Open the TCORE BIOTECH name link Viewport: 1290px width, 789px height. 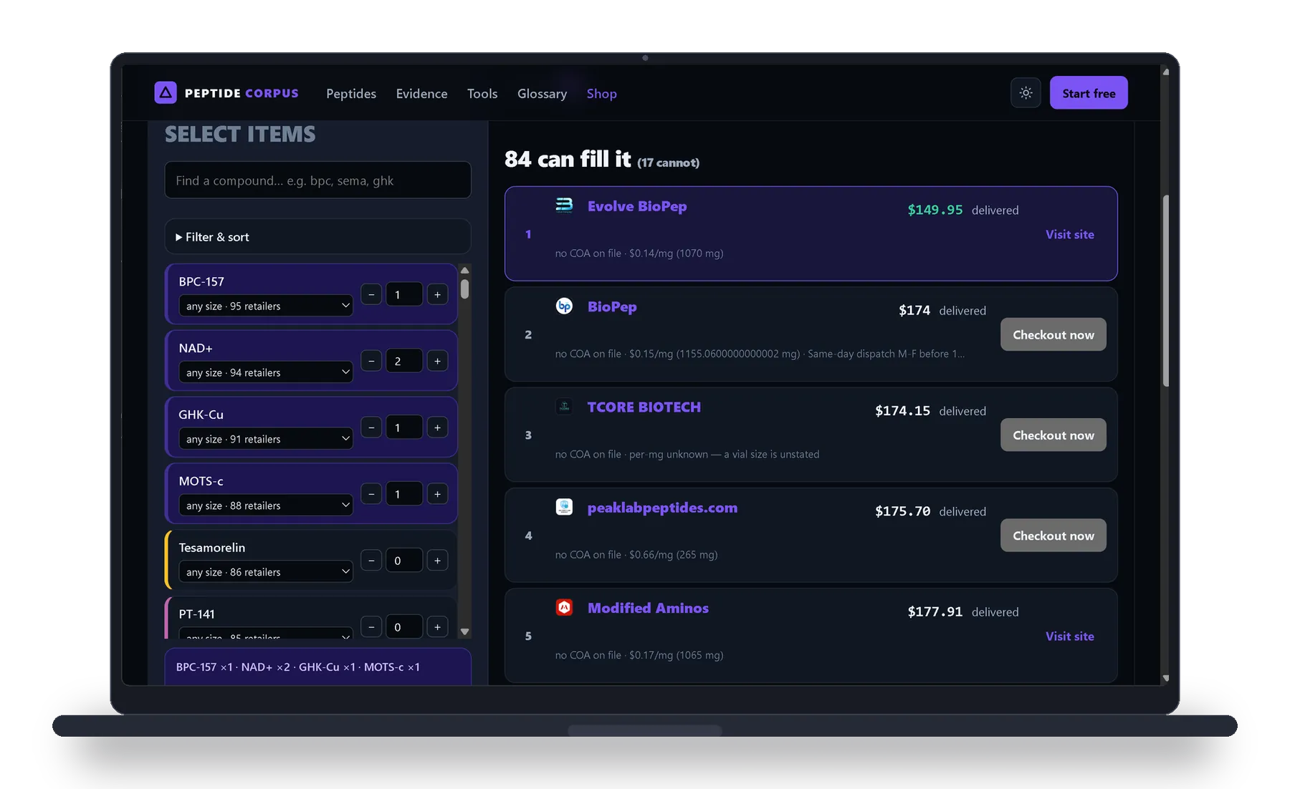(644, 407)
